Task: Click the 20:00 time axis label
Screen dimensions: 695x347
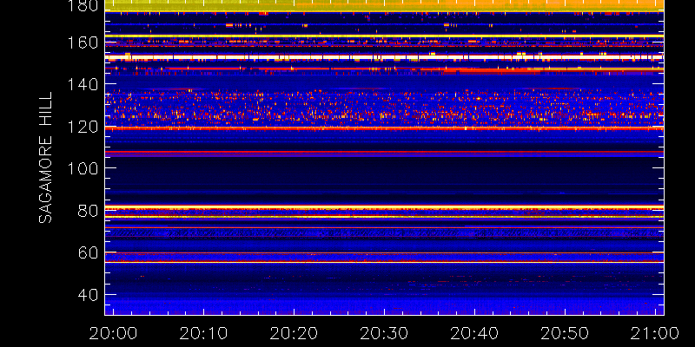Action: [113, 333]
